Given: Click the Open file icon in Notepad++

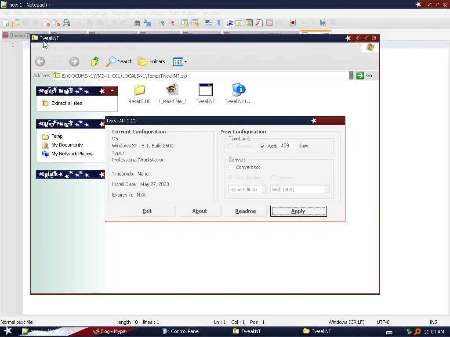Looking at the screenshot, I should [16, 23].
